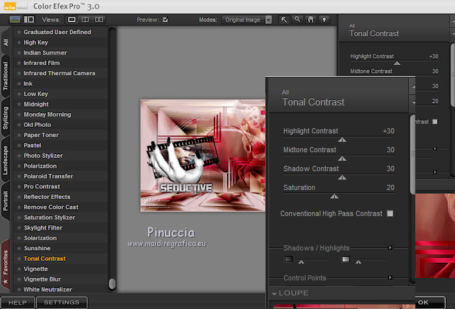Viewport: 455px width, 309px height.
Task: Click the Nik Software logo
Action: tap(10, 6)
